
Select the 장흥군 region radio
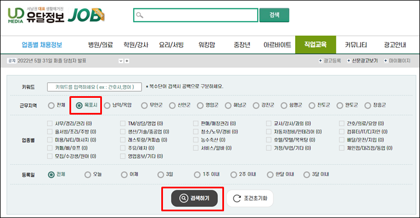[x=368, y=106]
